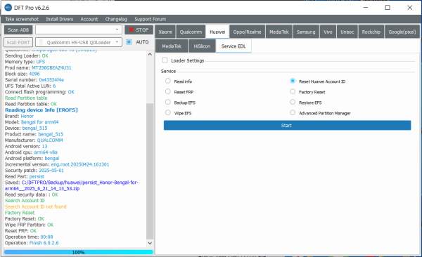Click the 'Memory type: UFS' log line
The width and height of the screenshot is (422, 257).
(x=25, y=62)
